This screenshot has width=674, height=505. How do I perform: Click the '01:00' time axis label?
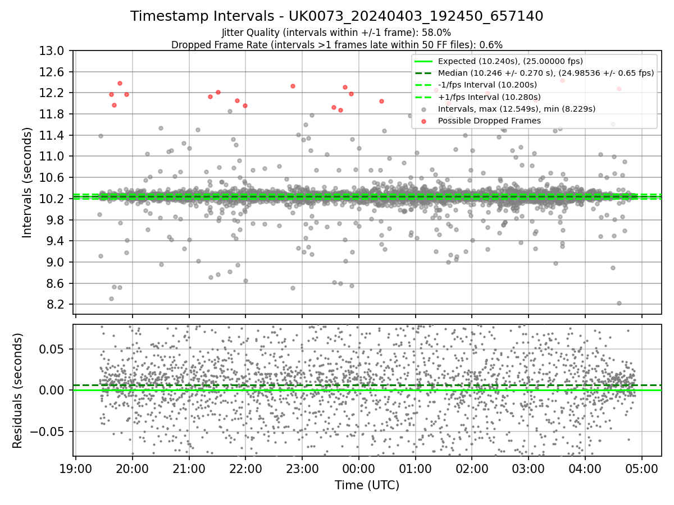point(416,469)
